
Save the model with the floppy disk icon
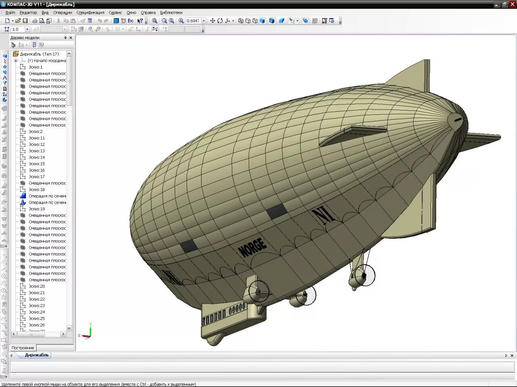pos(25,21)
